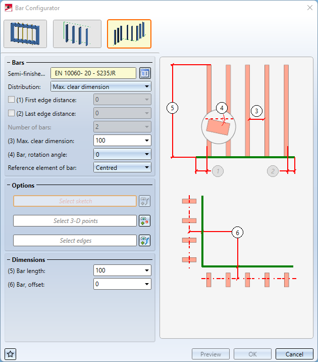Enable Last edge distance checkbox
Viewport: 318px width, 362px height.
[11, 113]
